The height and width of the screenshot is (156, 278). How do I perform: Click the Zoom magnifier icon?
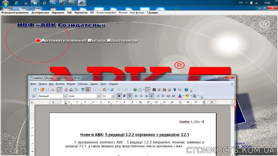[x=180, y=90]
